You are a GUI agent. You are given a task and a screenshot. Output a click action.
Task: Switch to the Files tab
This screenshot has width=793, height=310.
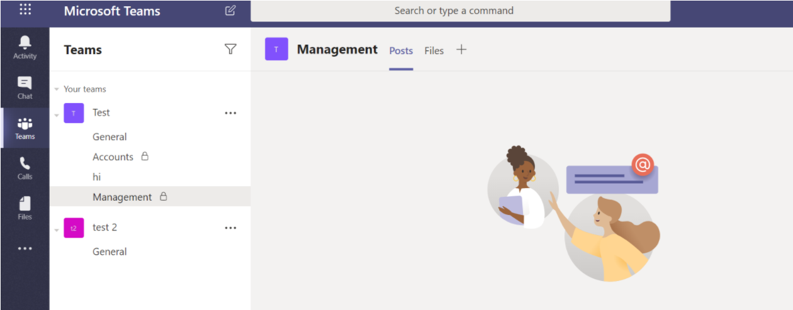434,51
